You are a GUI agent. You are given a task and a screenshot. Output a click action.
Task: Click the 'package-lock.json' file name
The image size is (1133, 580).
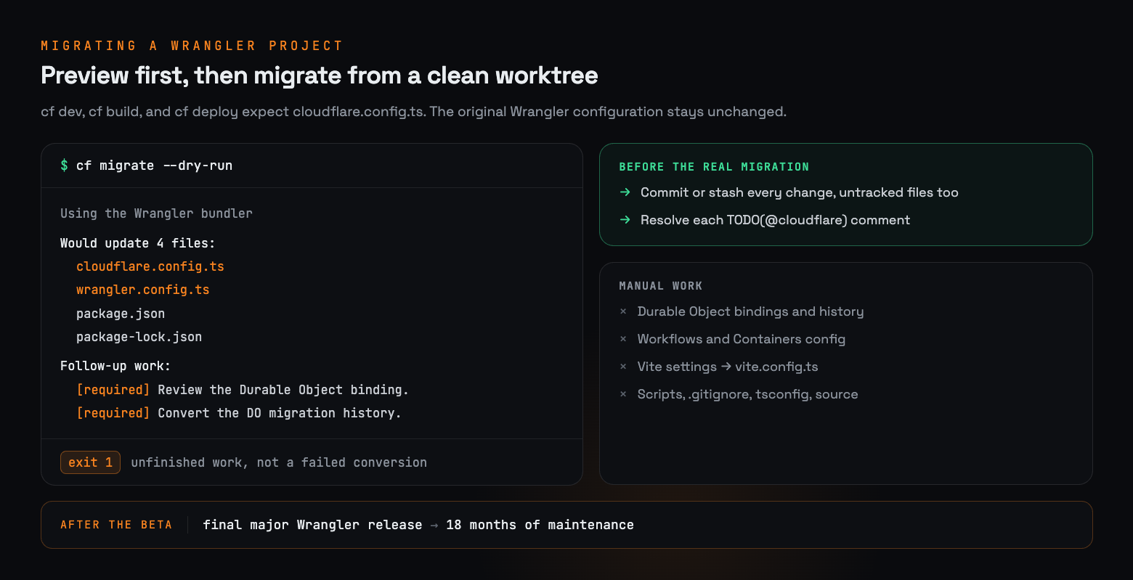[x=139, y=337]
